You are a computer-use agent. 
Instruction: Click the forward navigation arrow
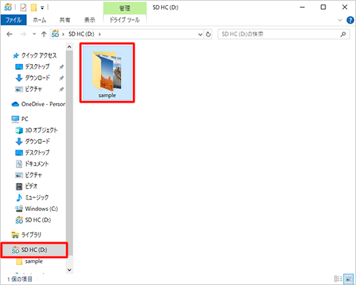pyautogui.click(x=23, y=34)
